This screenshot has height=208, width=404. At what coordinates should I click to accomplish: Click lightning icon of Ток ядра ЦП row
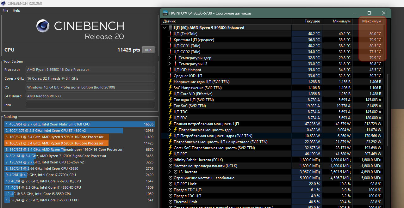tap(171, 100)
